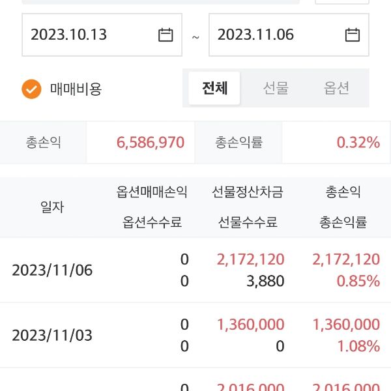
Task: Click the 2023.11.06 end date field
Action: pos(274,35)
